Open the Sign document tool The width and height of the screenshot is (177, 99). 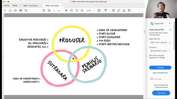coord(124,10)
